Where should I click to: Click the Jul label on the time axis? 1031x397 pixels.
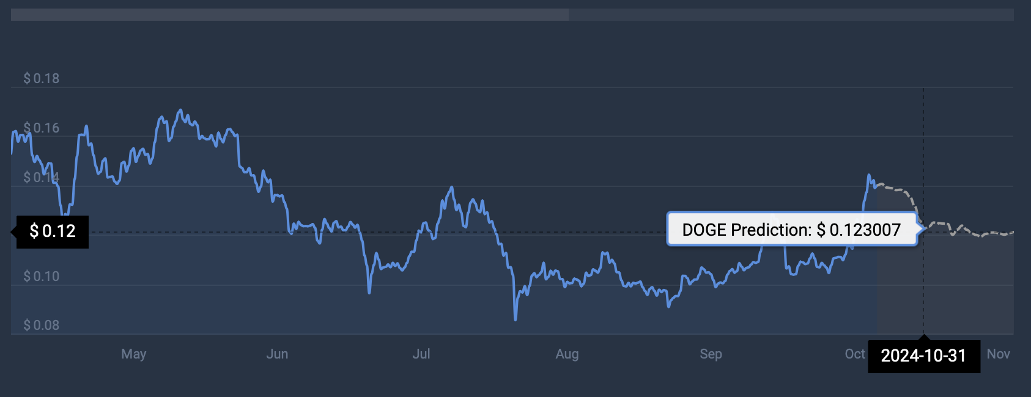pyautogui.click(x=421, y=354)
